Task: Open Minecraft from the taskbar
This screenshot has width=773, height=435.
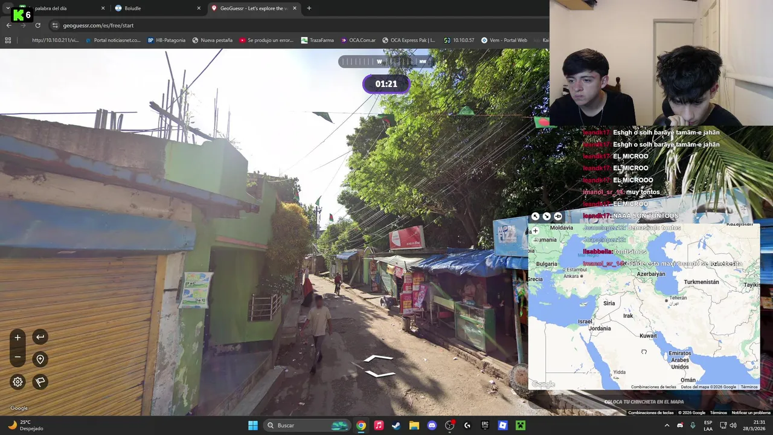Action: [x=521, y=425]
